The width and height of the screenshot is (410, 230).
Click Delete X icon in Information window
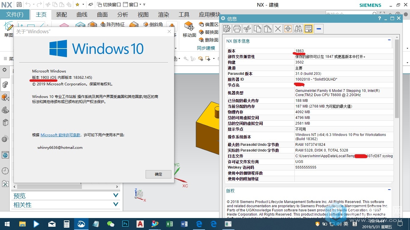coord(278,29)
